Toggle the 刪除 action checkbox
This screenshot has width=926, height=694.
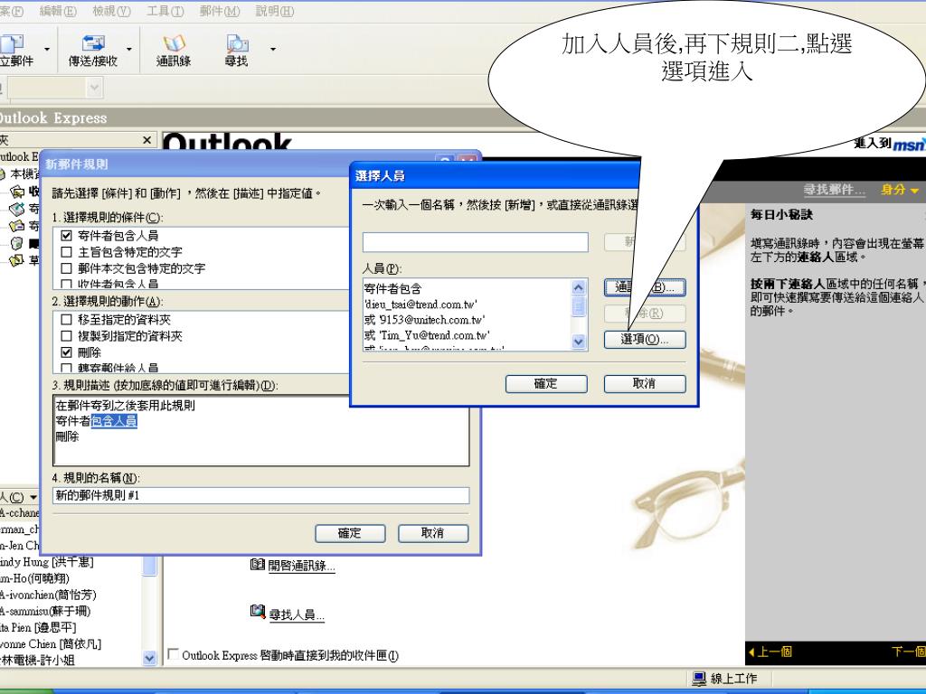pyautogui.click(x=67, y=352)
